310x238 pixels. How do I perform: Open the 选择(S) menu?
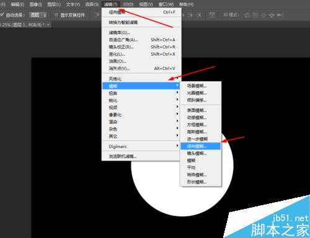click(92, 4)
